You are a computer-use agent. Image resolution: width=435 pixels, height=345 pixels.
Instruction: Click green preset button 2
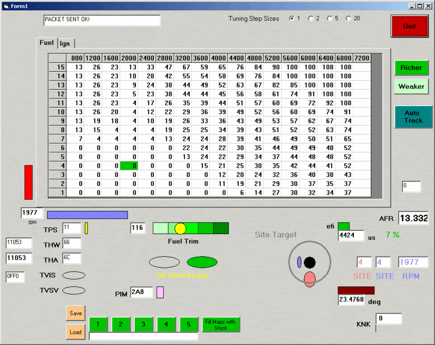pyautogui.click(x=121, y=324)
